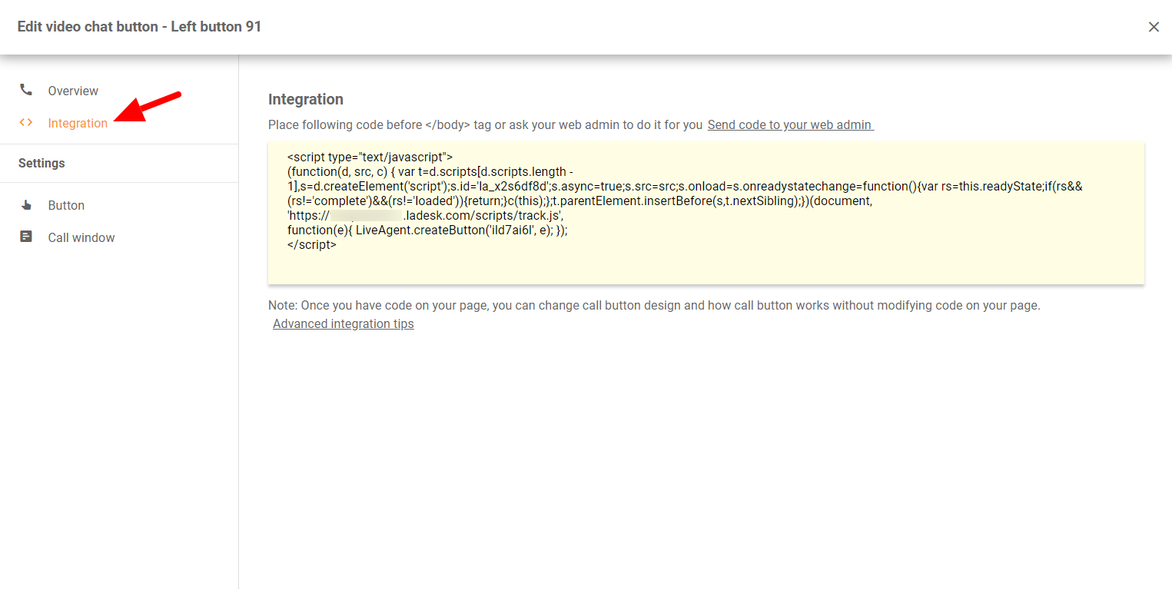Click the Call window panel icon
The width and height of the screenshot is (1172, 590).
26,237
